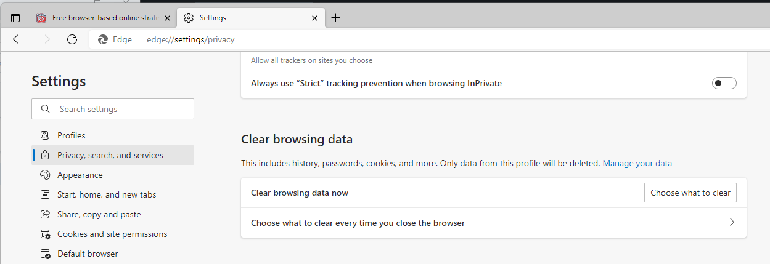This screenshot has width=770, height=264.
Task: Open a new tab with plus button
Action: [335, 18]
